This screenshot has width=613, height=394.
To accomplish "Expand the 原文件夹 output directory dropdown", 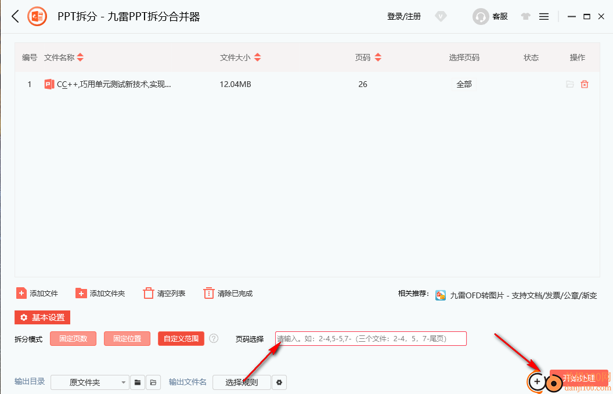I will click(x=90, y=382).
